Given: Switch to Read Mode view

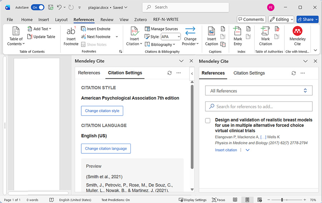Looking at the screenshot, I should (235, 200).
